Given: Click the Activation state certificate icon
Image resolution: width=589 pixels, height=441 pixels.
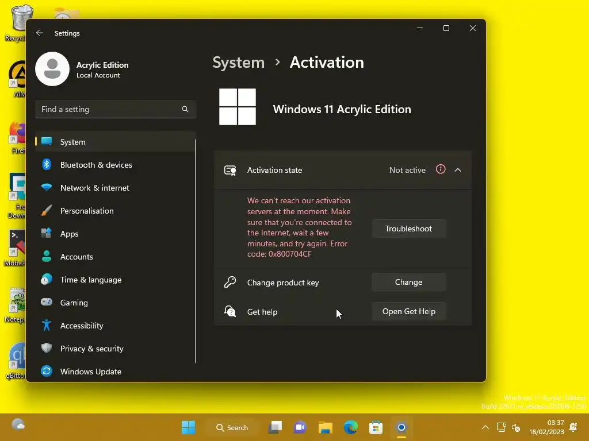Looking at the screenshot, I should tap(230, 170).
